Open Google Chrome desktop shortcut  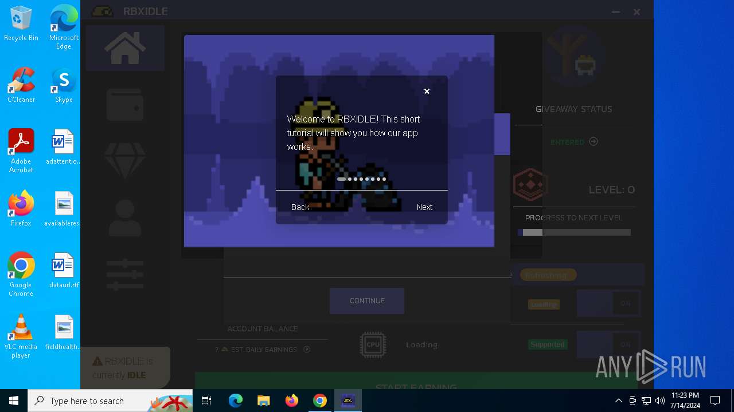21,275
